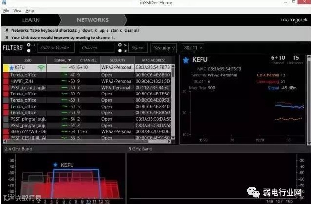This screenshot has width=311, height=204.
Task: Sort by the SSID column header
Action: click(x=28, y=60)
